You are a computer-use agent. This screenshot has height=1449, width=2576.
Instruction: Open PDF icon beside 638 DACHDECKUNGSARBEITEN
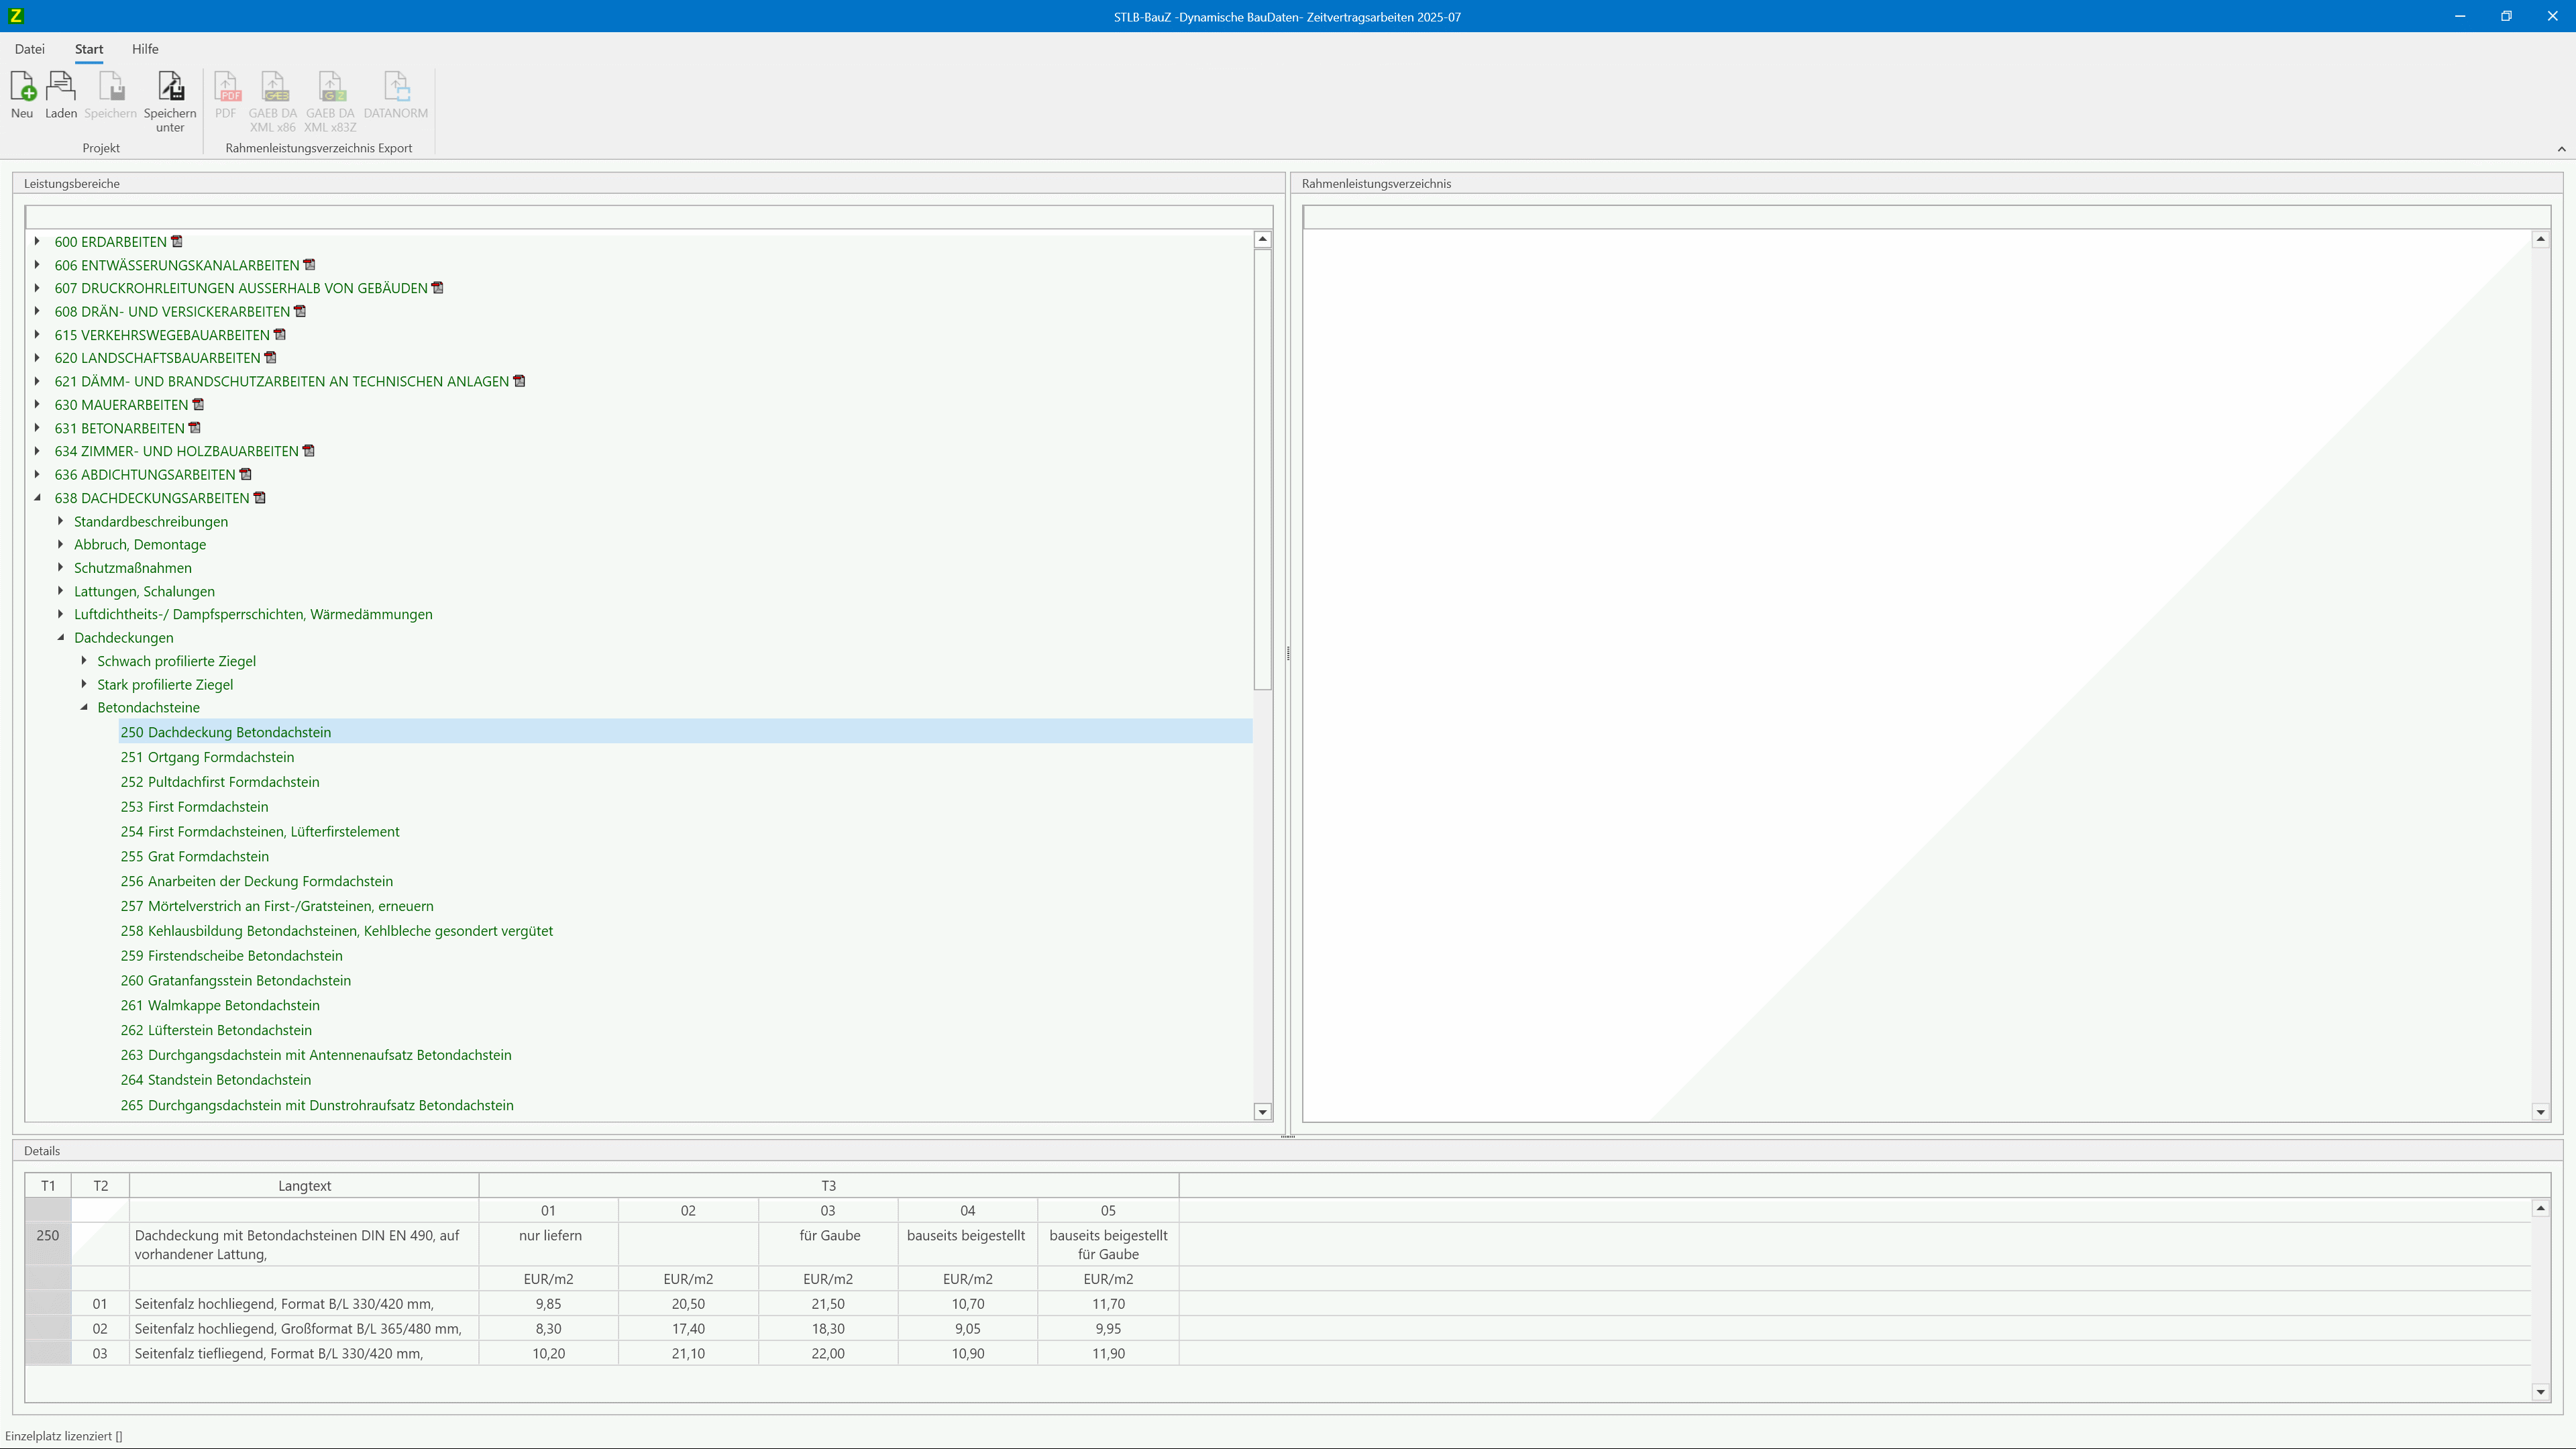[x=260, y=498]
